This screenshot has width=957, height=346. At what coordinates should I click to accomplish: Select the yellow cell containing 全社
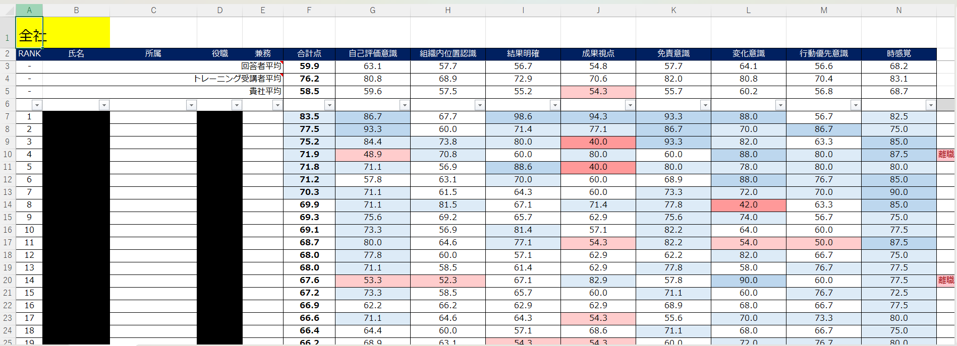coord(63,33)
